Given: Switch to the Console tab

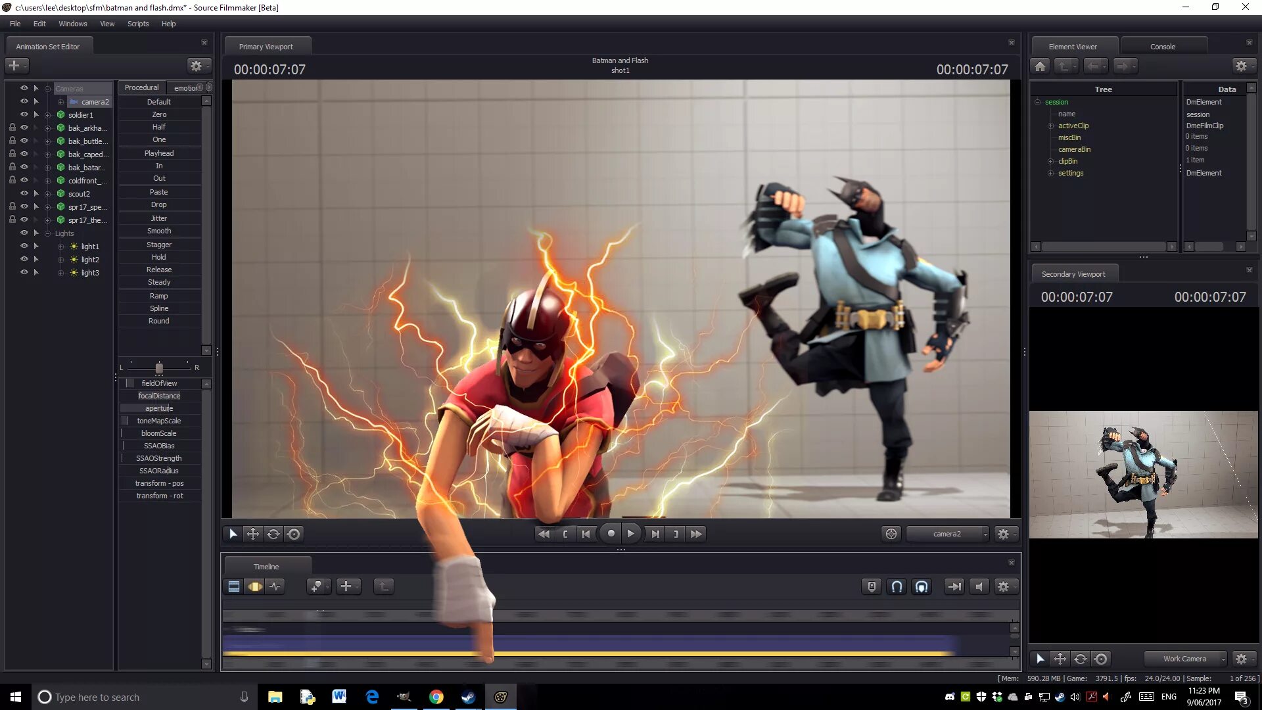Looking at the screenshot, I should tap(1162, 47).
